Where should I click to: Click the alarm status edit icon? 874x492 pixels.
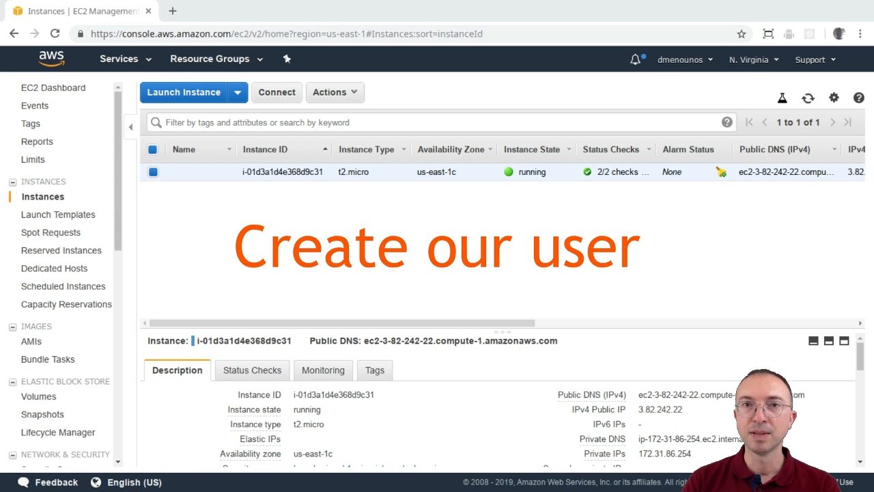click(x=721, y=172)
